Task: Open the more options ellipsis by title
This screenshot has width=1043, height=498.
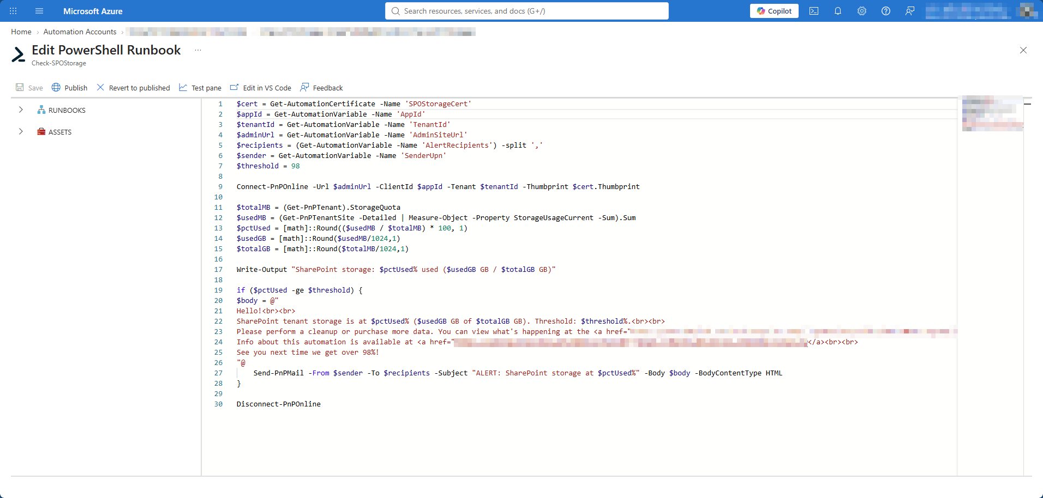Action: [x=198, y=50]
